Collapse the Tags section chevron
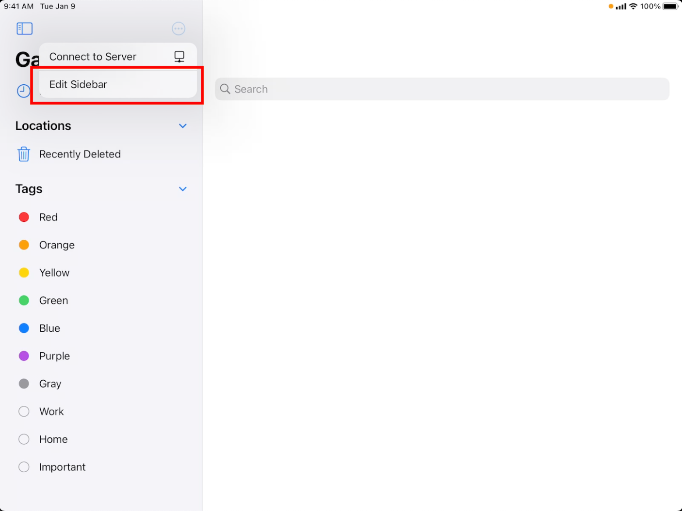Screen dimensions: 682x511 tap(182, 189)
